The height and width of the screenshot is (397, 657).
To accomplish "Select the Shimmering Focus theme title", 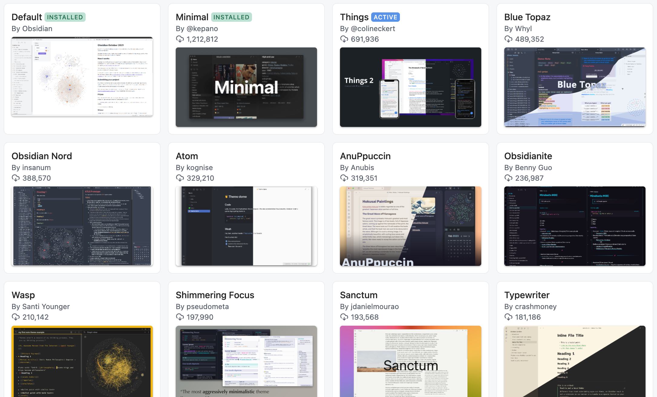I will point(215,295).
